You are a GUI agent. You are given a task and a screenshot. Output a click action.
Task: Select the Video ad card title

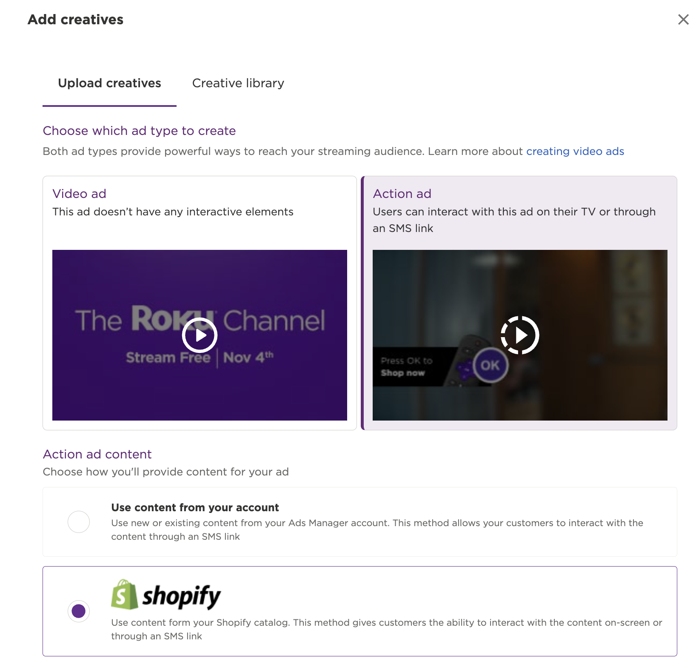tap(79, 194)
